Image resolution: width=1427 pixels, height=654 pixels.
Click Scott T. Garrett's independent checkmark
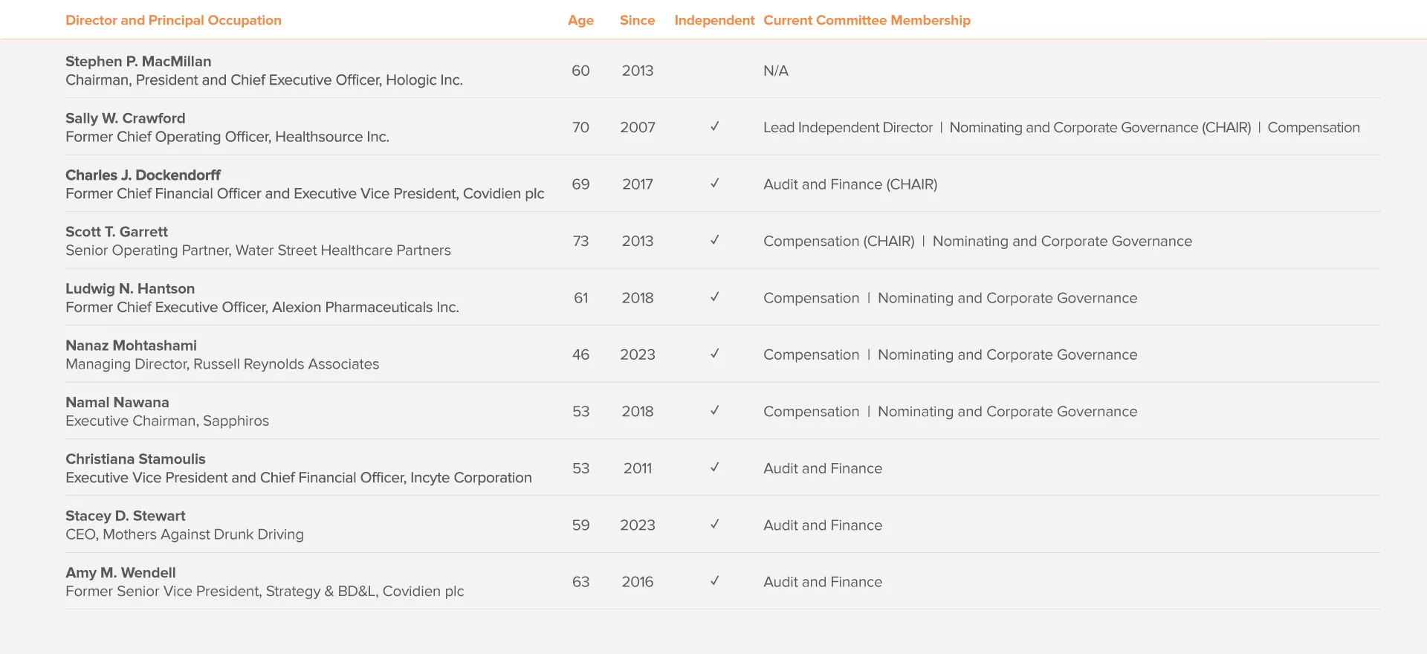coord(714,240)
